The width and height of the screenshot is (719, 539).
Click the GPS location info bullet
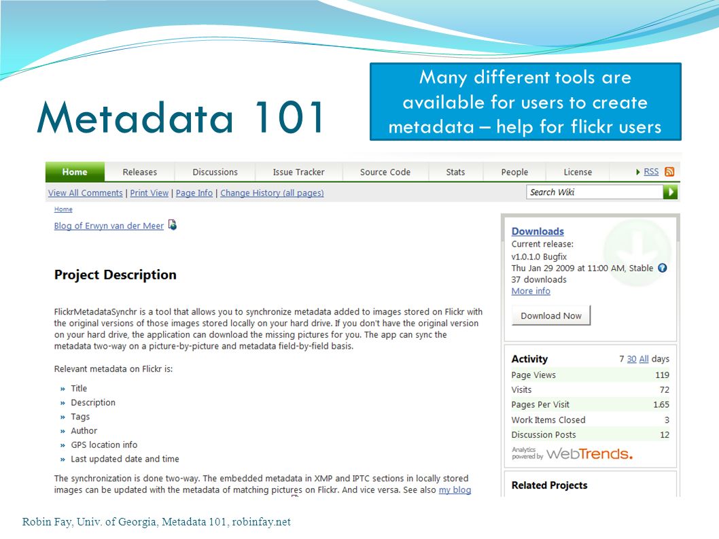click(104, 445)
